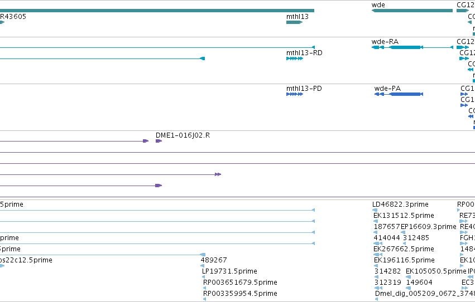Select the EK105050.5prime EST label
Viewport: 475px width, 302px height.
point(436,271)
